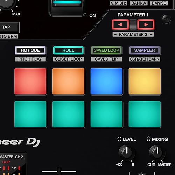Trigger the blue performance pad
The image size is (175, 175).
pos(106,82)
